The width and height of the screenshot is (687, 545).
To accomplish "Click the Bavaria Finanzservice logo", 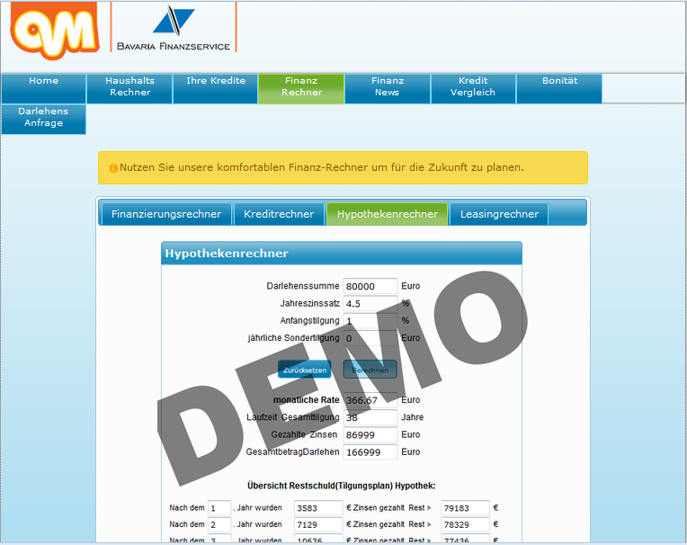I will coord(174,28).
